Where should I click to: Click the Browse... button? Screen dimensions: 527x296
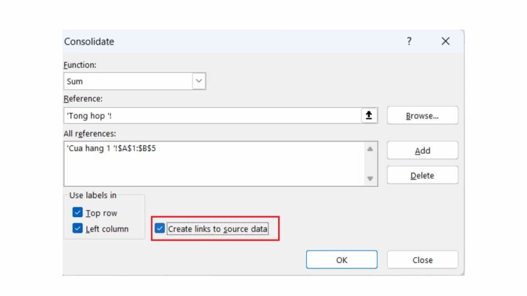point(422,116)
